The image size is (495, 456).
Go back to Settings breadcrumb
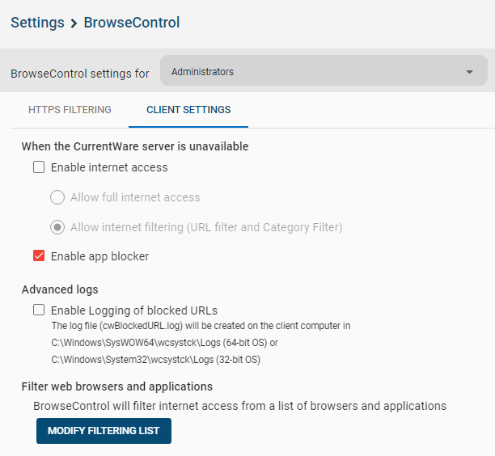pos(37,23)
